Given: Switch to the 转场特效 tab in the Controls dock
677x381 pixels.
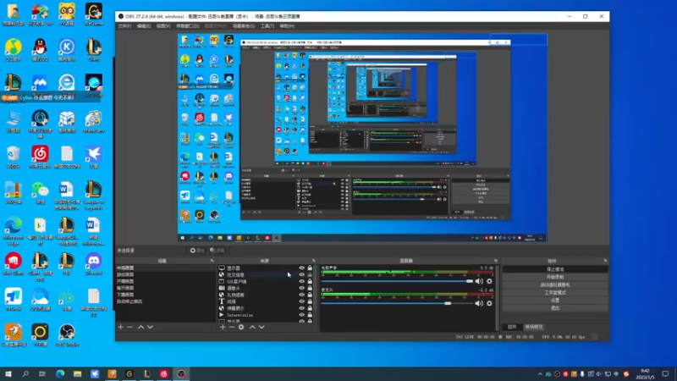Looking at the screenshot, I should (534, 327).
